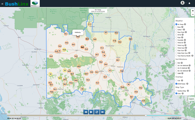Play the timeline animation
Viewport: 195px width, 120px height.
(91, 112)
